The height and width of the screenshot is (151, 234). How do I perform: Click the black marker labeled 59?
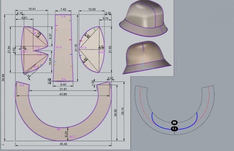[174, 123]
